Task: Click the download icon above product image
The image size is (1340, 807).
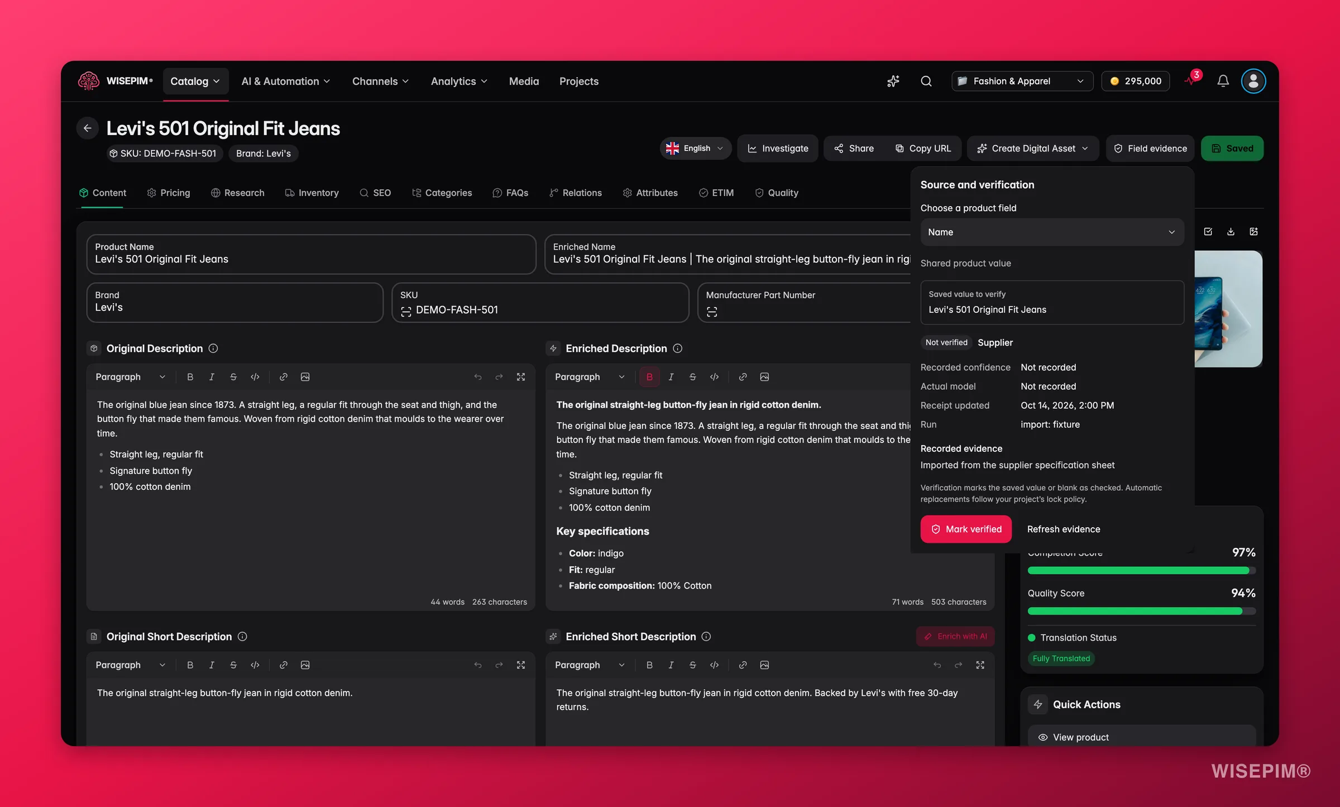Action: [x=1231, y=232]
